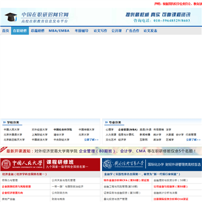The image size is (202, 202).
Task: Open 企业经济管理方向 course link
Action: 12,192
